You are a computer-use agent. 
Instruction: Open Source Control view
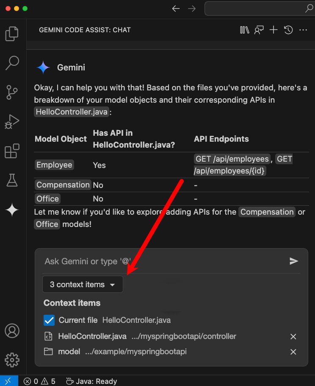click(12, 92)
